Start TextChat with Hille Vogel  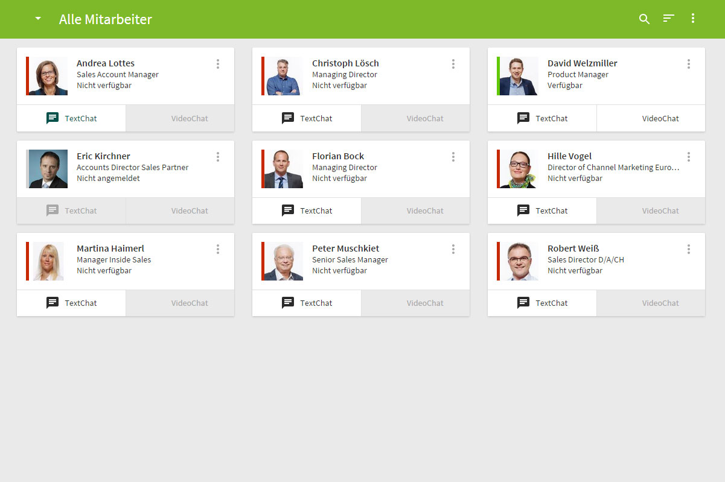pyautogui.click(x=542, y=211)
